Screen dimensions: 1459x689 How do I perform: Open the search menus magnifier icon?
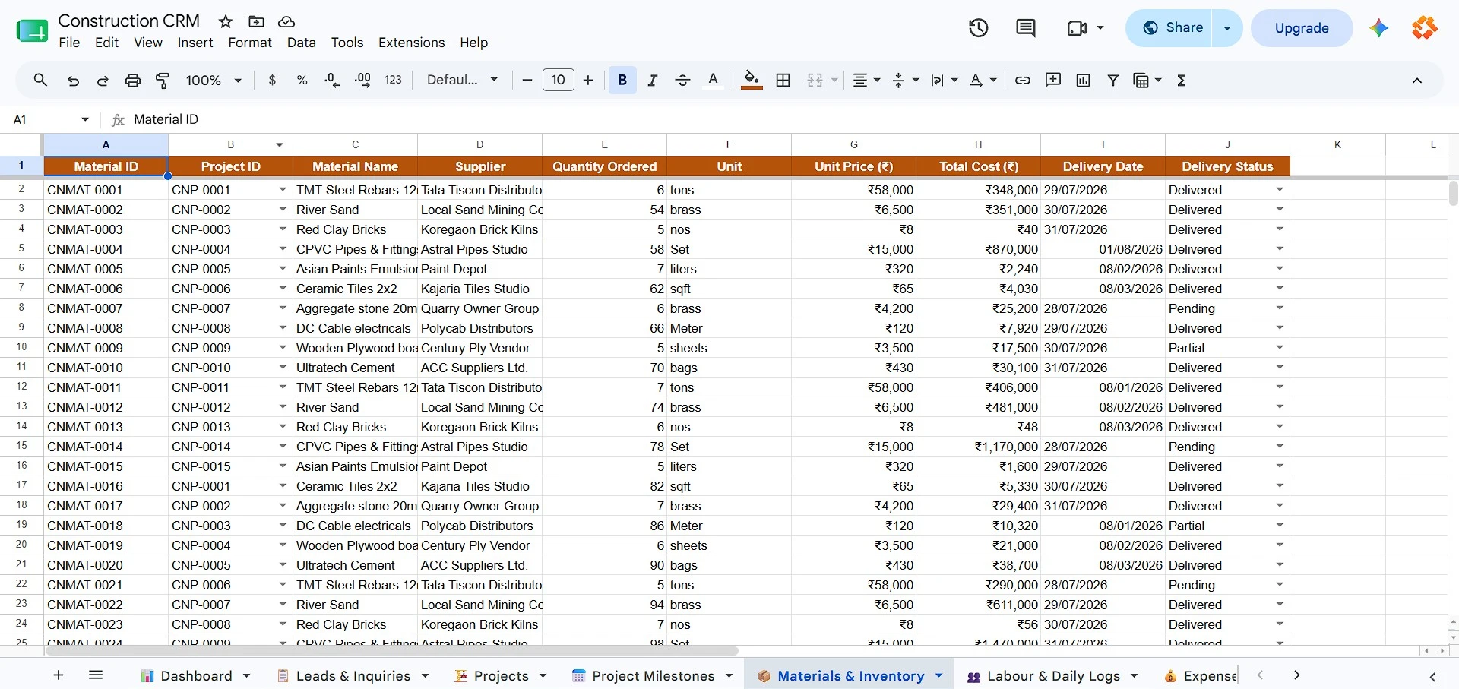click(40, 80)
